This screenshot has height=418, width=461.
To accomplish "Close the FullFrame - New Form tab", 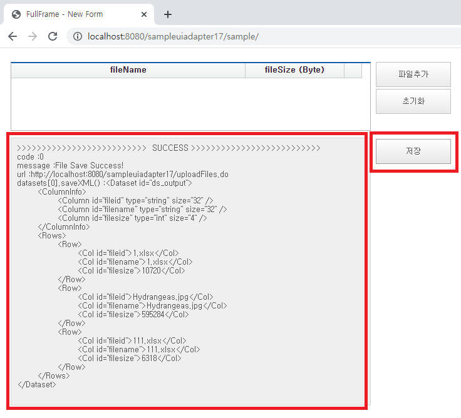I will pyautogui.click(x=144, y=14).
